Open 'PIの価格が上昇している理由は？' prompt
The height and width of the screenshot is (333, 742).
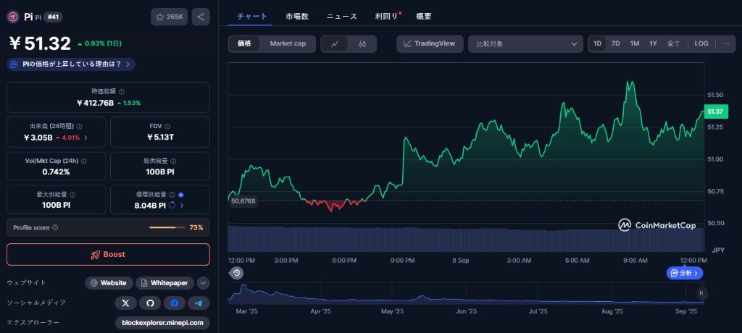click(x=71, y=64)
